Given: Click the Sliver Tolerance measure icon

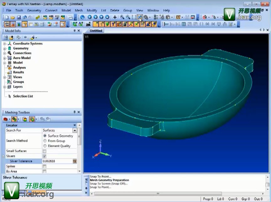Looking at the screenshot, I should [x=75, y=161].
